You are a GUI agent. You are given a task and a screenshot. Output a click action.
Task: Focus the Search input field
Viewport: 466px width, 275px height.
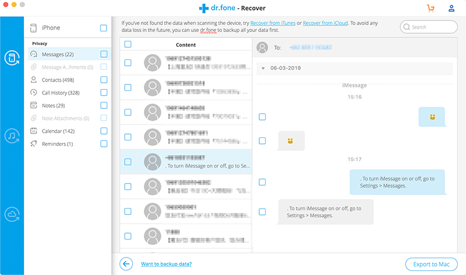point(429,27)
